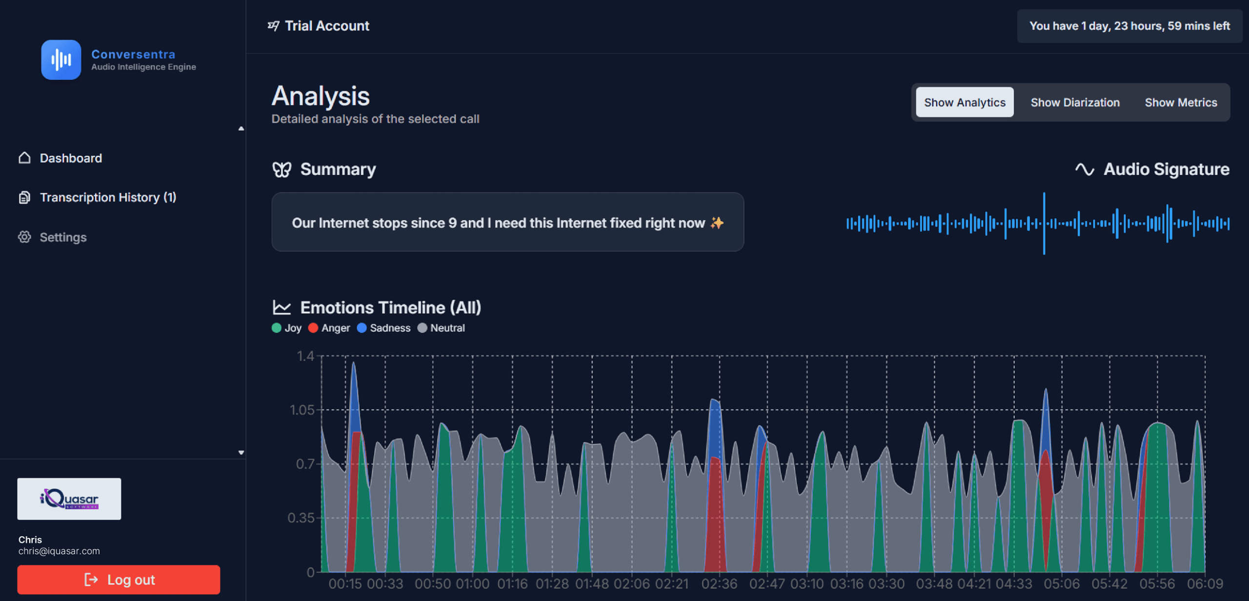Click the Conversentra waveform logo icon

[61, 60]
